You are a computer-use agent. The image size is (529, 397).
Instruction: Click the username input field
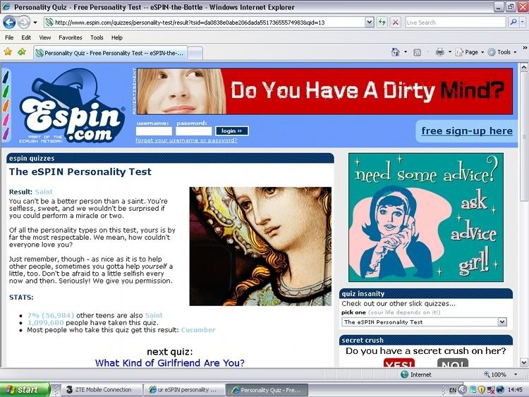click(154, 131)
